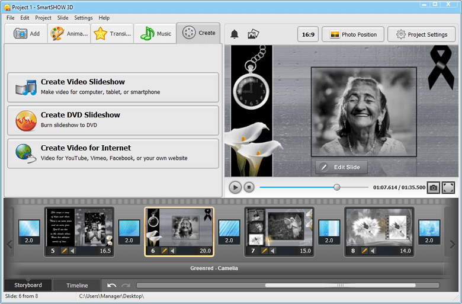The image size is (462, 304).
Task: Open Project Settings
Action: (x=421, y=34)
